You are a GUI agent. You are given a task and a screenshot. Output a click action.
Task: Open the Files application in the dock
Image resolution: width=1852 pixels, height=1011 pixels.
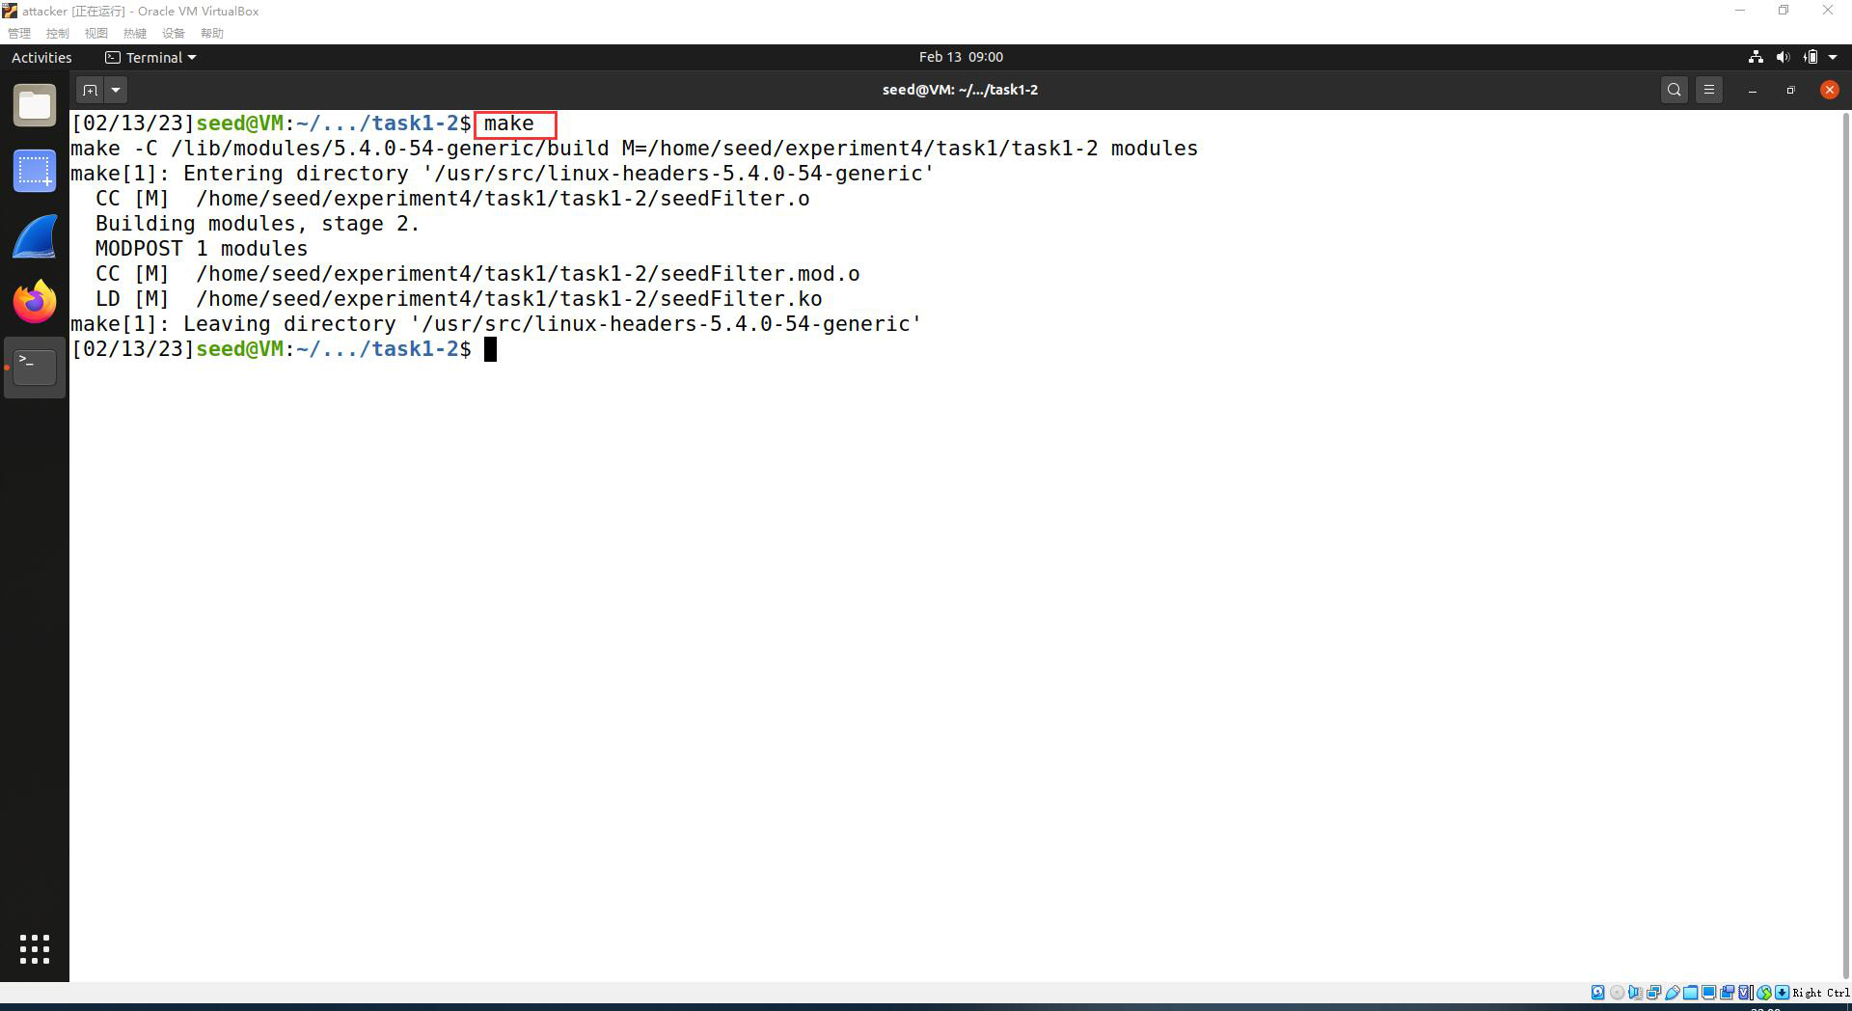pyautogui.click(x=35, y=104)
